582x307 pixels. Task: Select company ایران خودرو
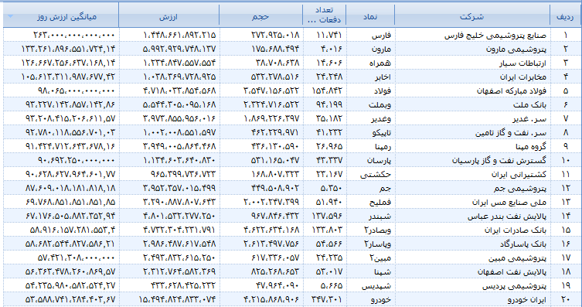[527, 299]
